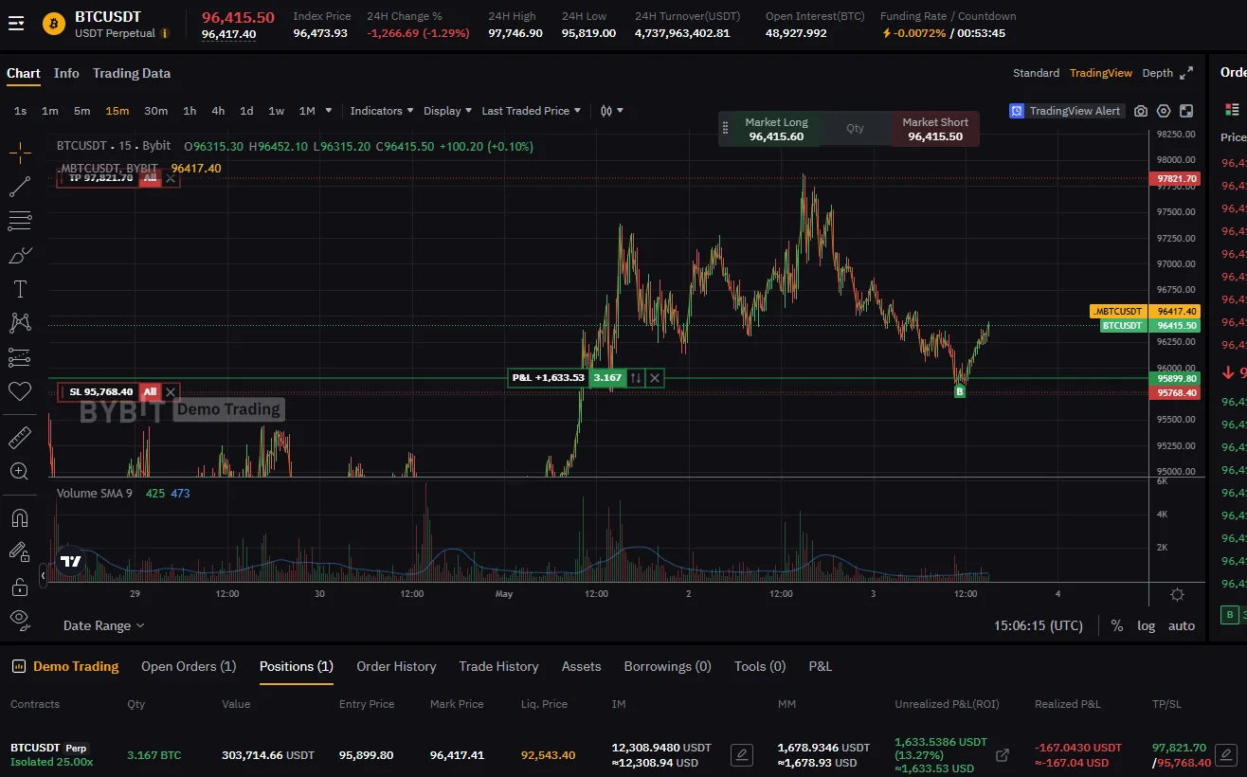Click the Qty input field

pyautogui.click(x=856, y=129)
